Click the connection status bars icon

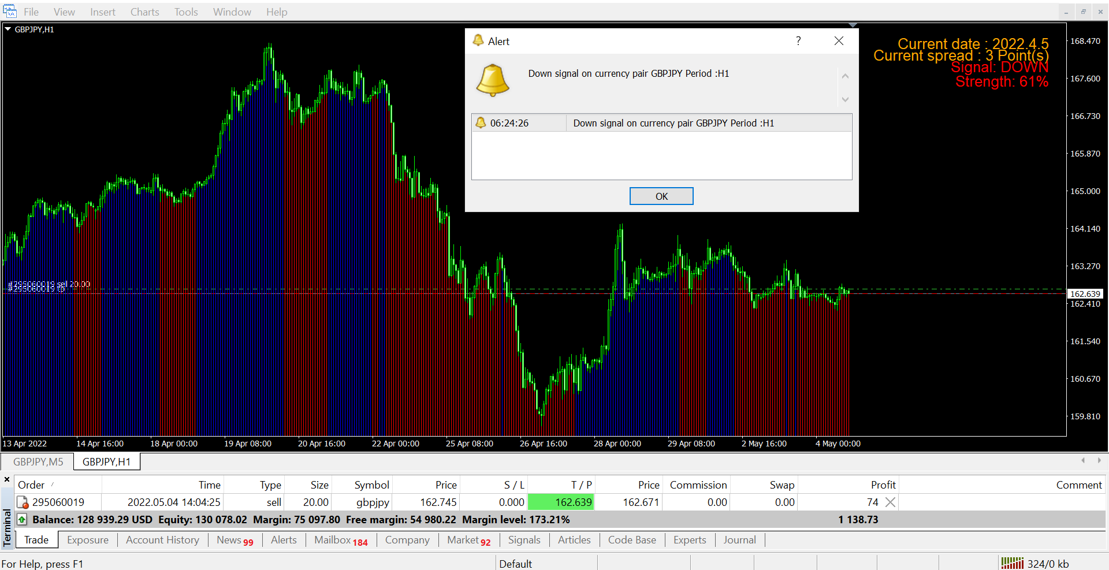pyautogui.click(x=1012, y=563)
